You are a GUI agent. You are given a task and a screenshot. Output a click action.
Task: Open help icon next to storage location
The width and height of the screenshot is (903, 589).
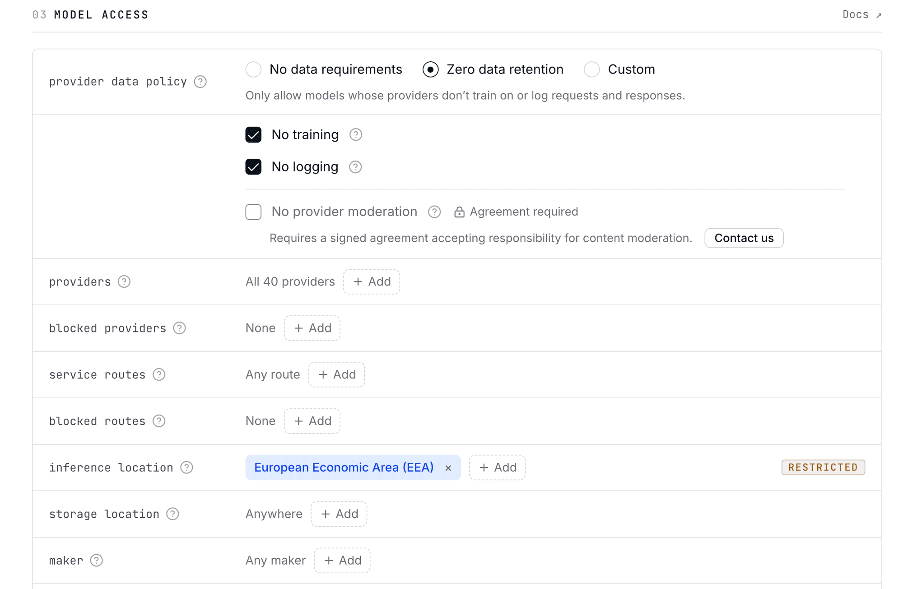click(x=172, y=514)
